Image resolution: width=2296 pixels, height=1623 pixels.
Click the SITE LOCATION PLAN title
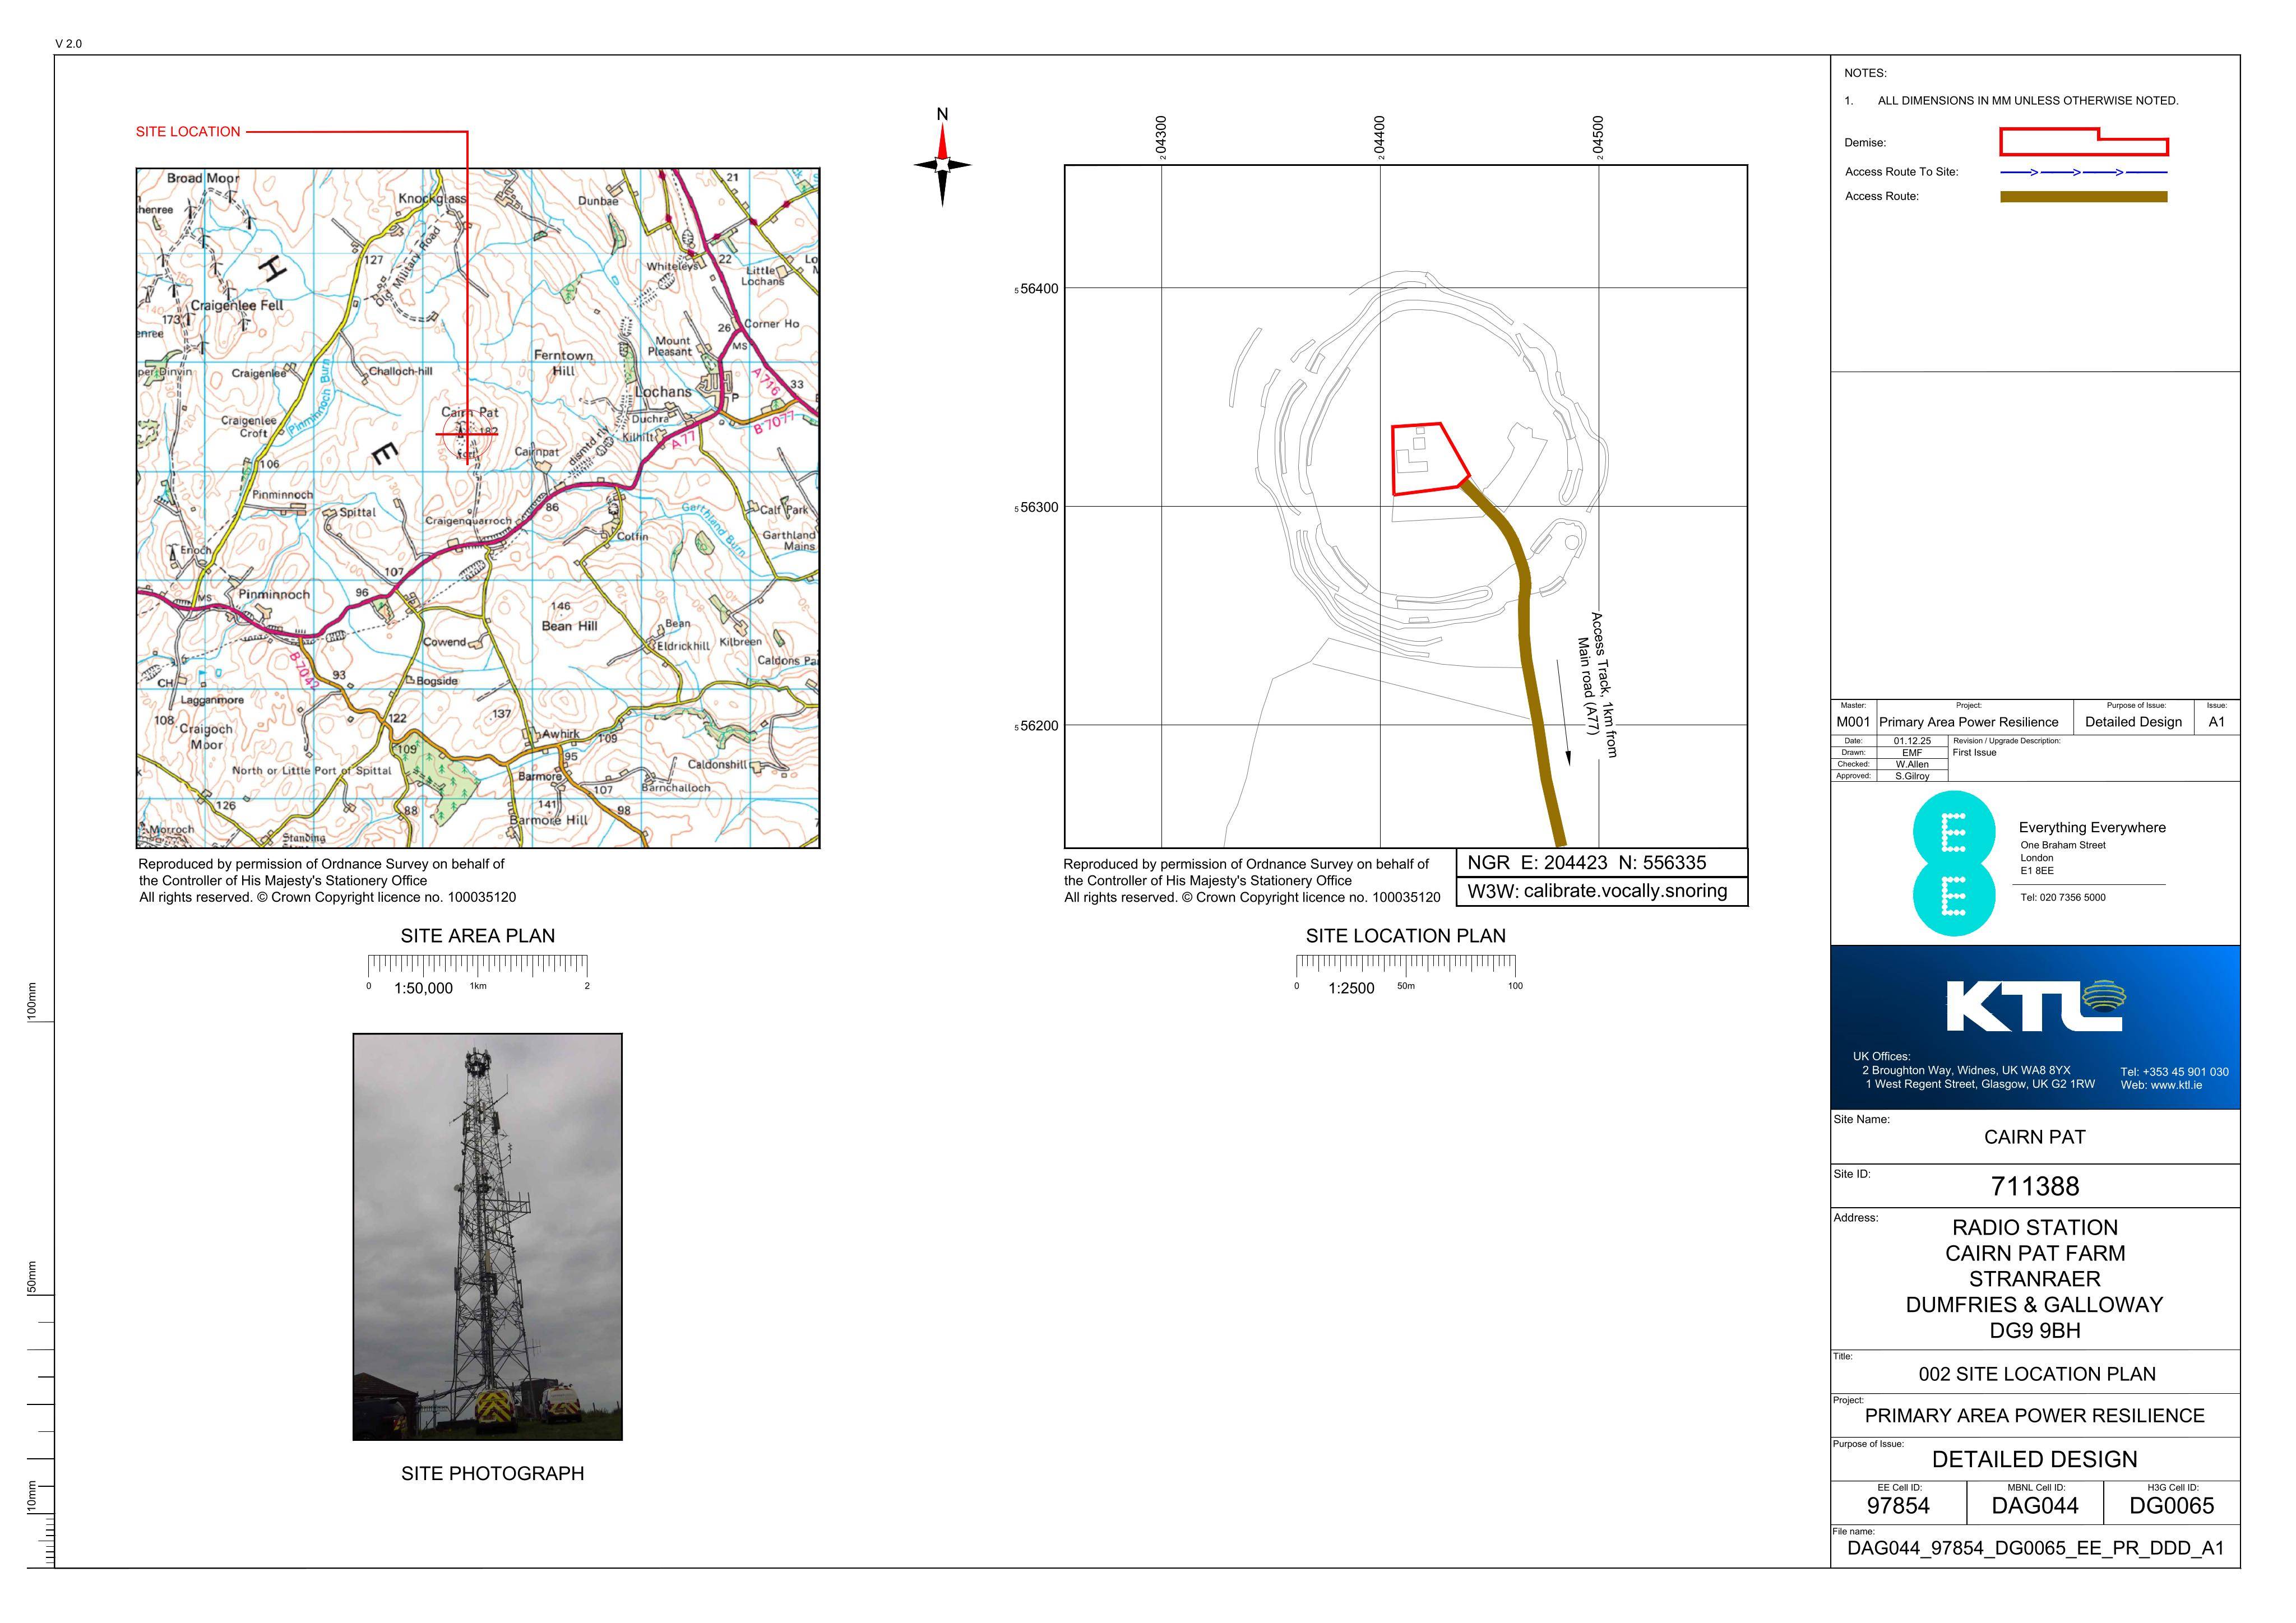(x=1405, y=936)
